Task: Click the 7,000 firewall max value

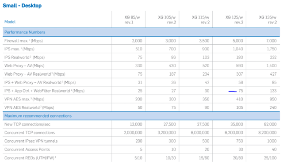Action: coord(271,41)
